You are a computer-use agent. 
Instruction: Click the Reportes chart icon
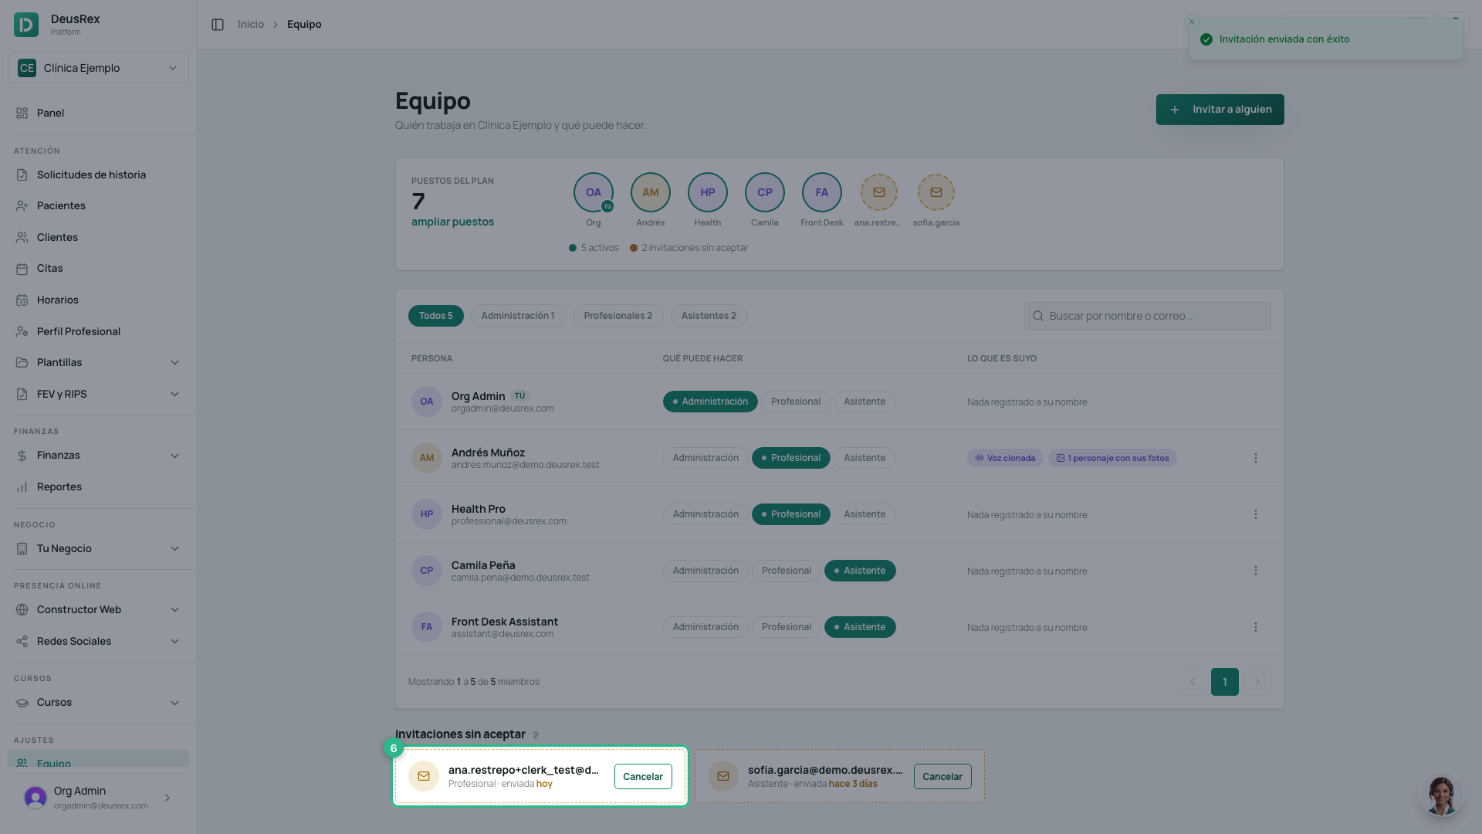tap(22, 487)
